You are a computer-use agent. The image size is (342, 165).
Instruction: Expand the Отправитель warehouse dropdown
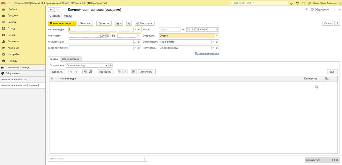tap(106, 65)
